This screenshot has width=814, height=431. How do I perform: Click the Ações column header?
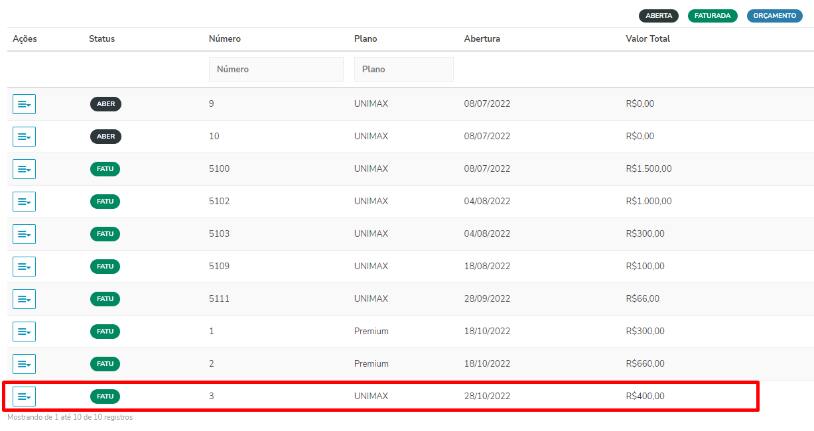(25, 39)
